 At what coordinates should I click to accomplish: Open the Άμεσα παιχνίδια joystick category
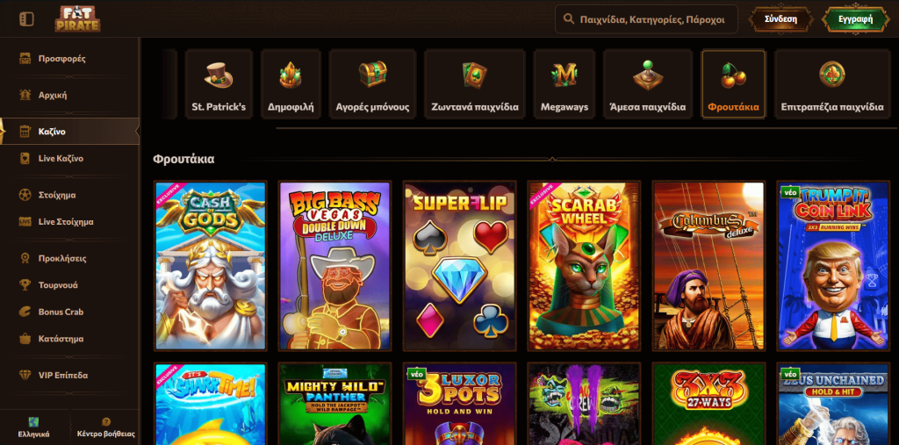tap(648, 84)
